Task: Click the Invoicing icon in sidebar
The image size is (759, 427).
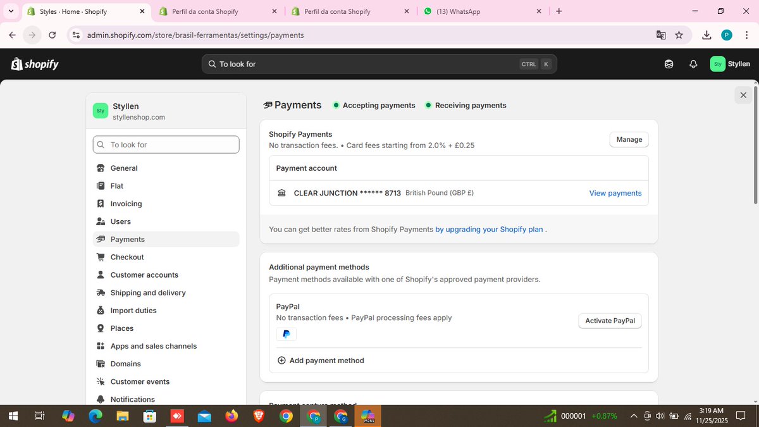Action: (101, 204)
